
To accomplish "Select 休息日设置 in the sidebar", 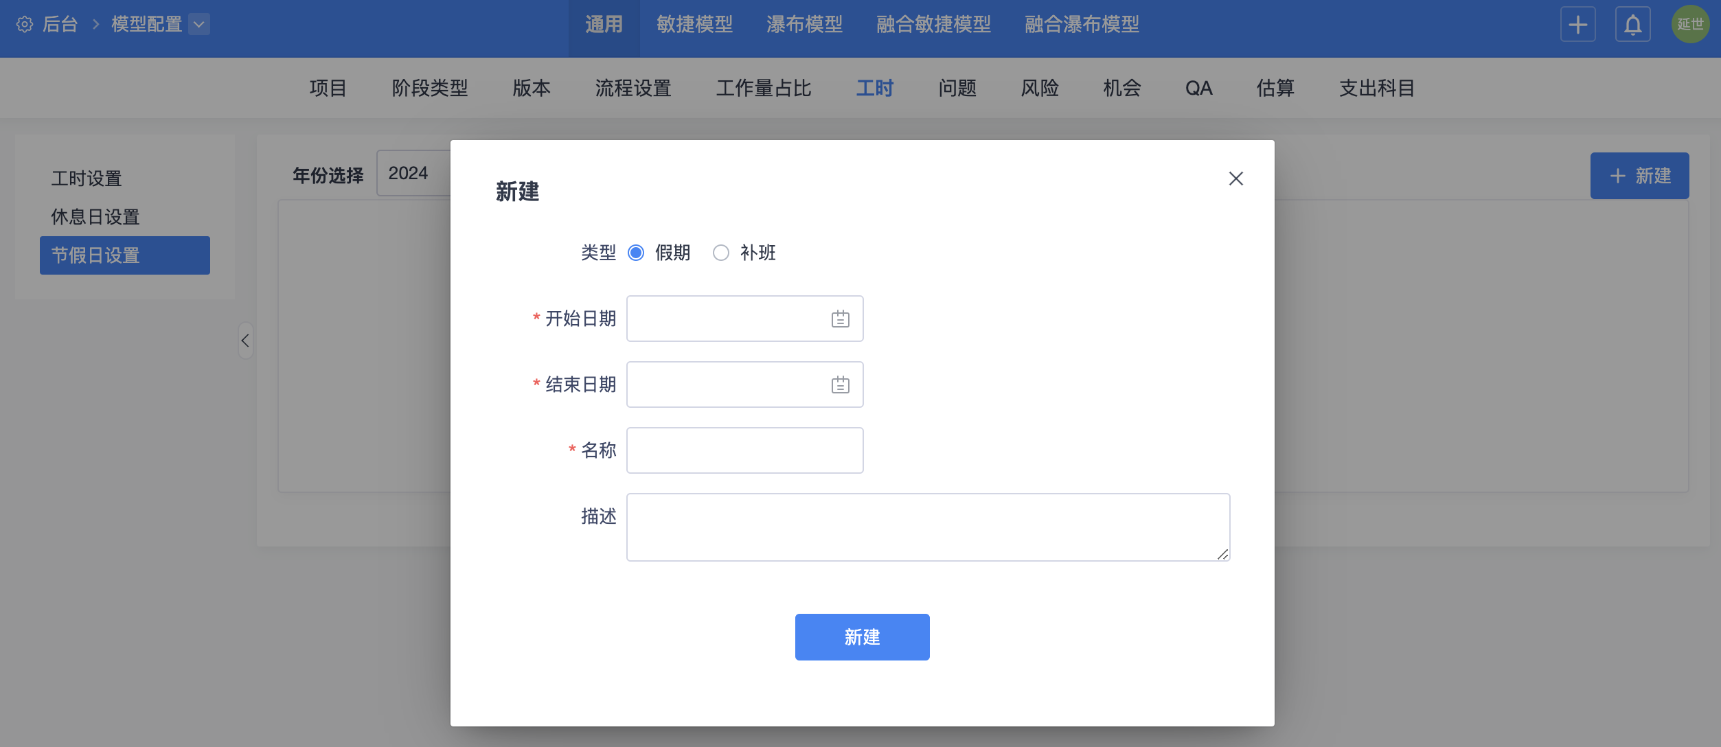I will (95, 218).
